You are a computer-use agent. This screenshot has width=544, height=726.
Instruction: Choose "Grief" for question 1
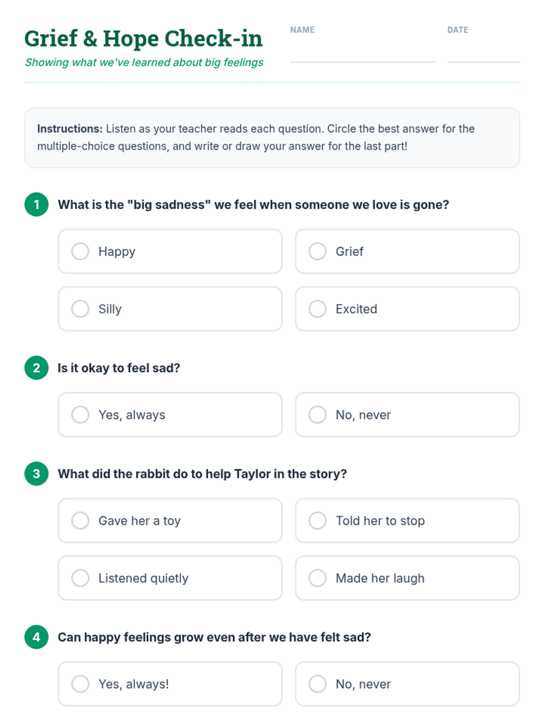(318, 251)
